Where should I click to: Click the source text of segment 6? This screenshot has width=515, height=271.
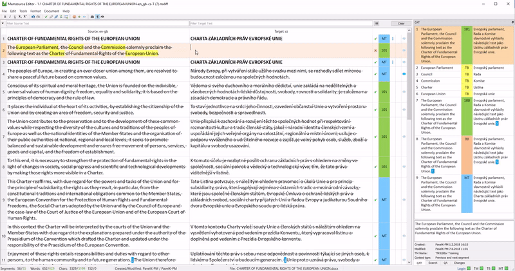click(x=95, y=109)
